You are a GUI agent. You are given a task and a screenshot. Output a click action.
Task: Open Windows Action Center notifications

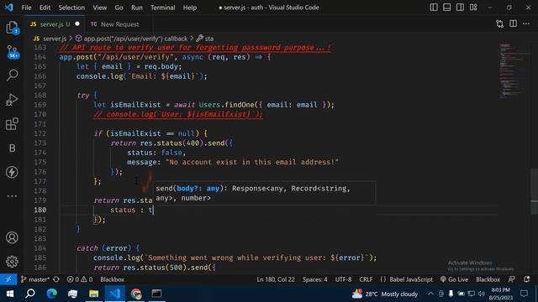(524, 294)
